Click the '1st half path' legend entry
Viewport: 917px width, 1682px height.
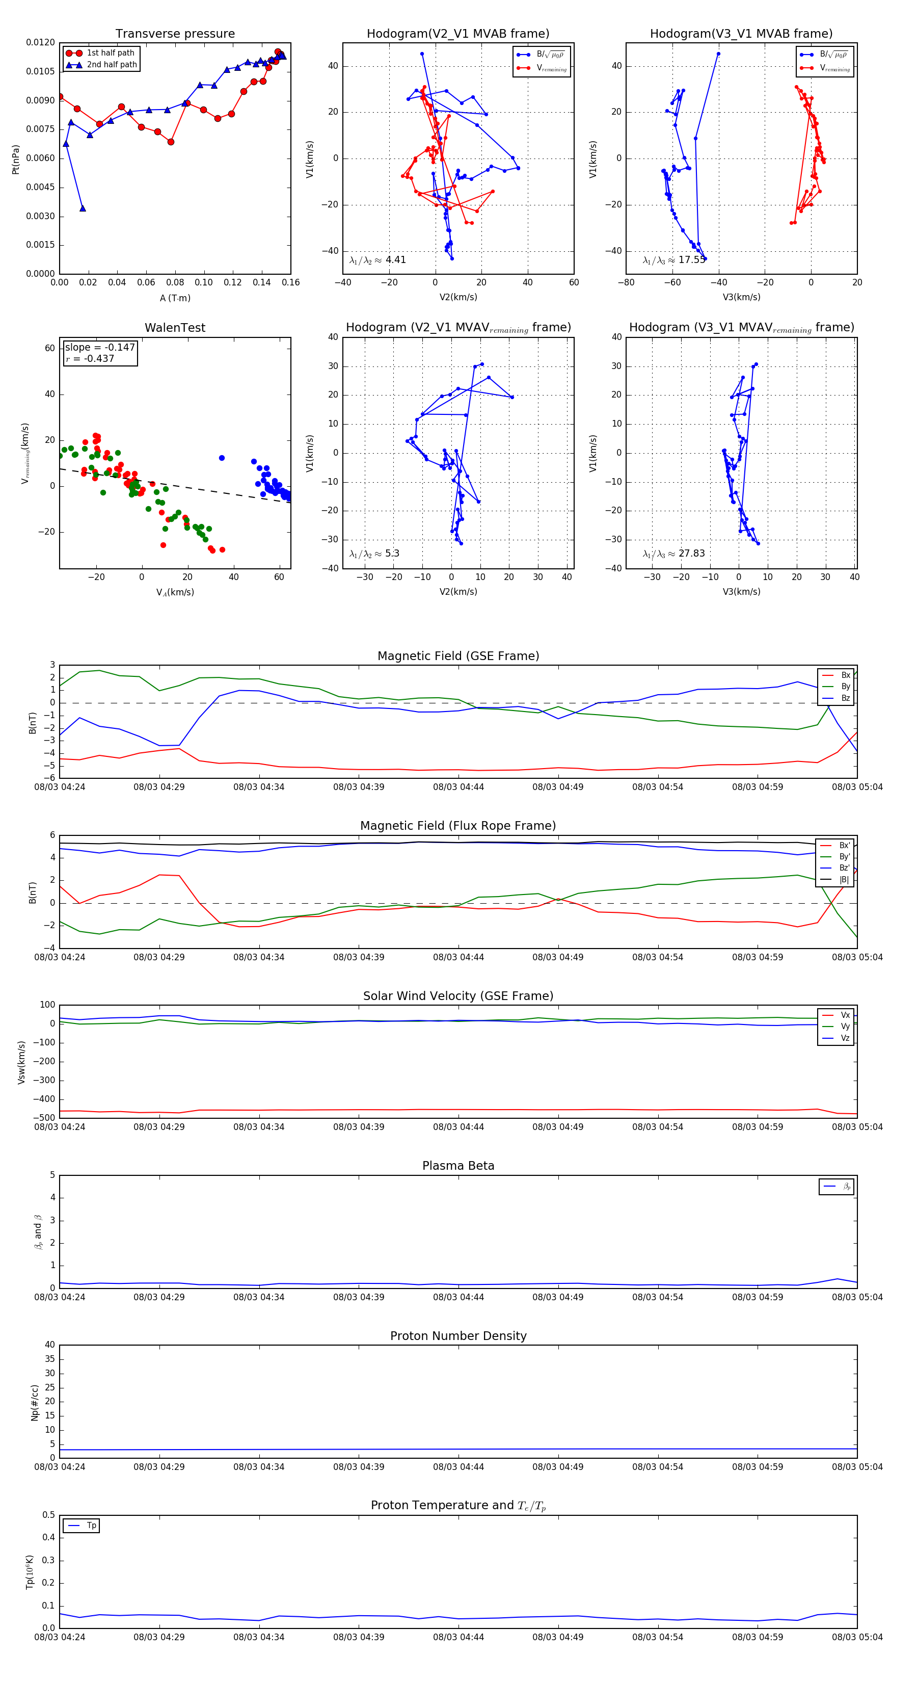pyautogui.click(x=100, y=53)
